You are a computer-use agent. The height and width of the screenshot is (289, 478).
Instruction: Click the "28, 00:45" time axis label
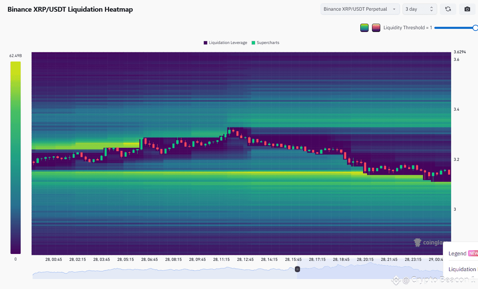(x=54, y=259)
